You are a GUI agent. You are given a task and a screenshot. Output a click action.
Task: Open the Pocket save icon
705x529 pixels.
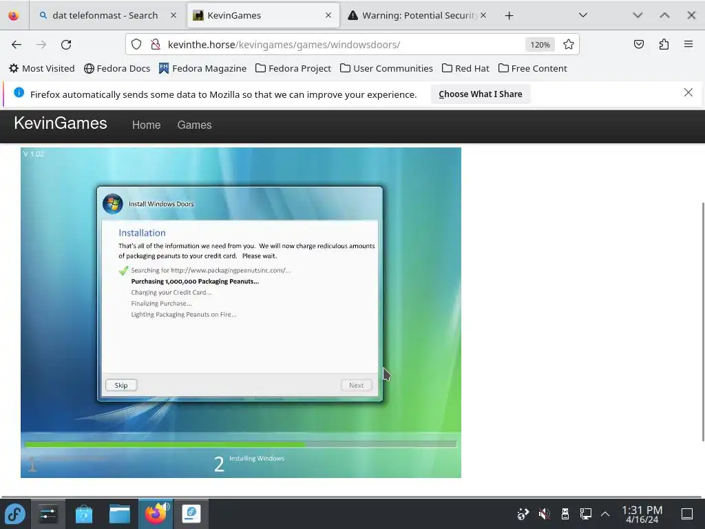point(638,44)
